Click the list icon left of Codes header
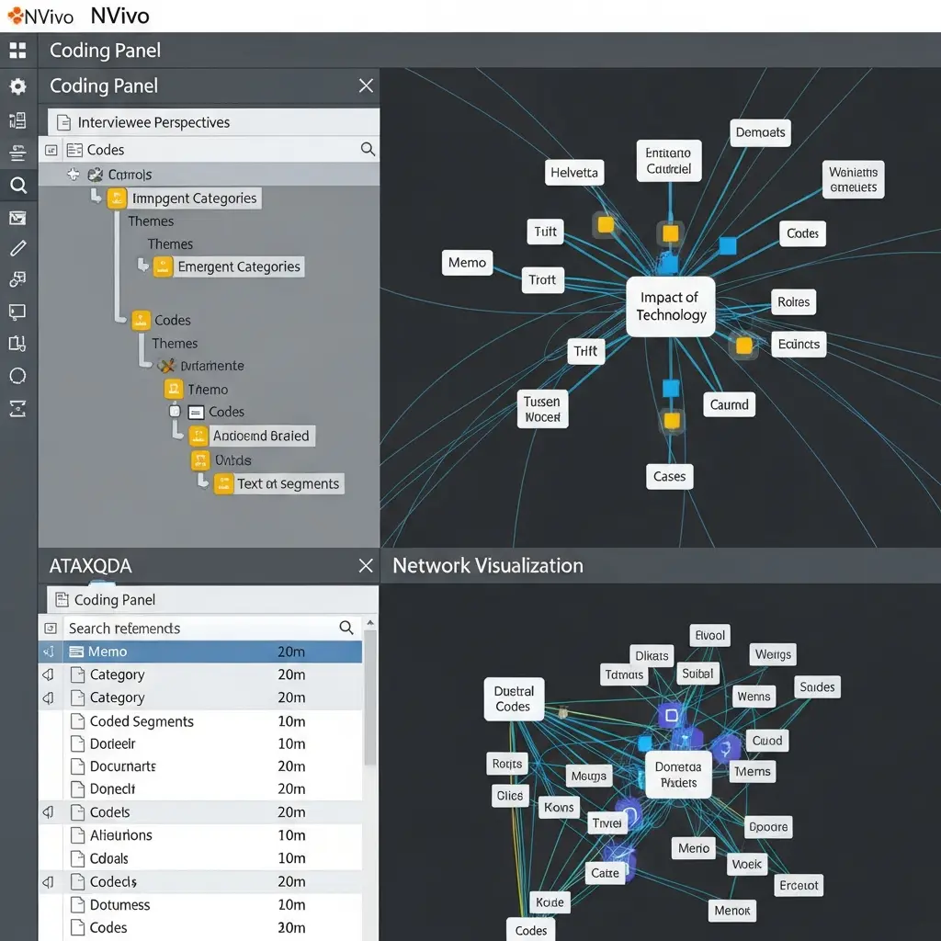The height and width of the screenshot is (941, 941). pos(74,150)
